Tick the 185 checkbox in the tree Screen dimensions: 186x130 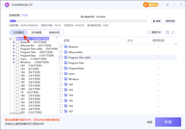[17, 76]
